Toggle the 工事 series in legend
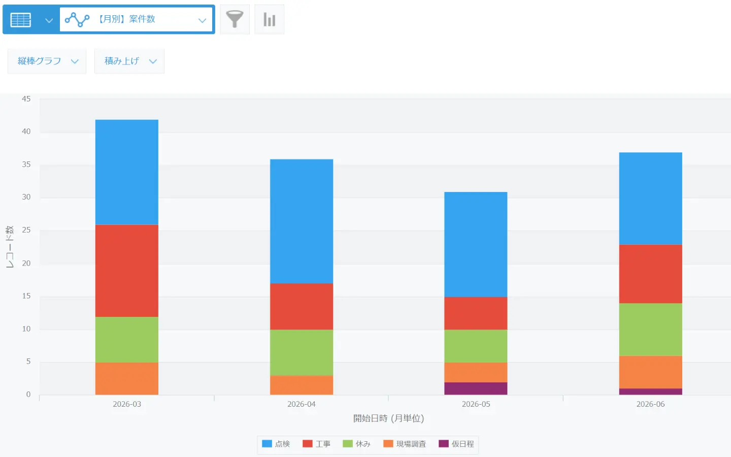Screen dimensions: 731x457 [316, 444]
